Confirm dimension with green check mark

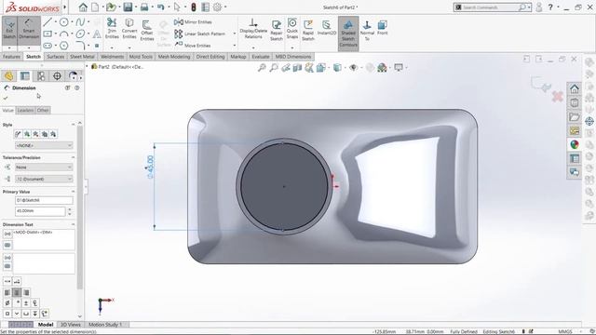(x=6, y=98)
